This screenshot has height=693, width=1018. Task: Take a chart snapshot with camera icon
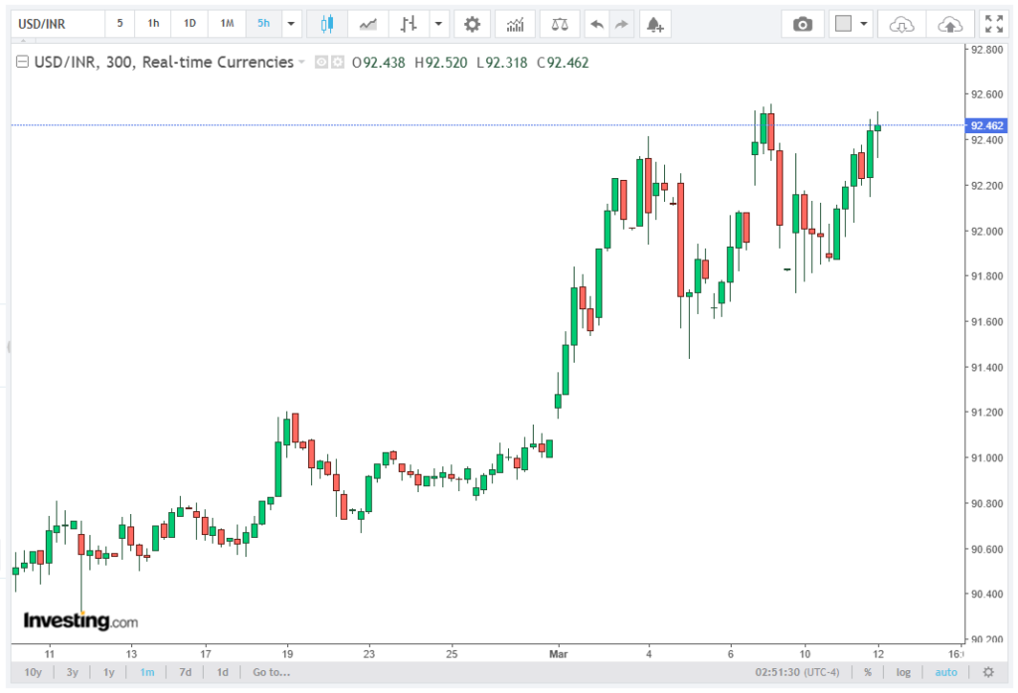802,24
